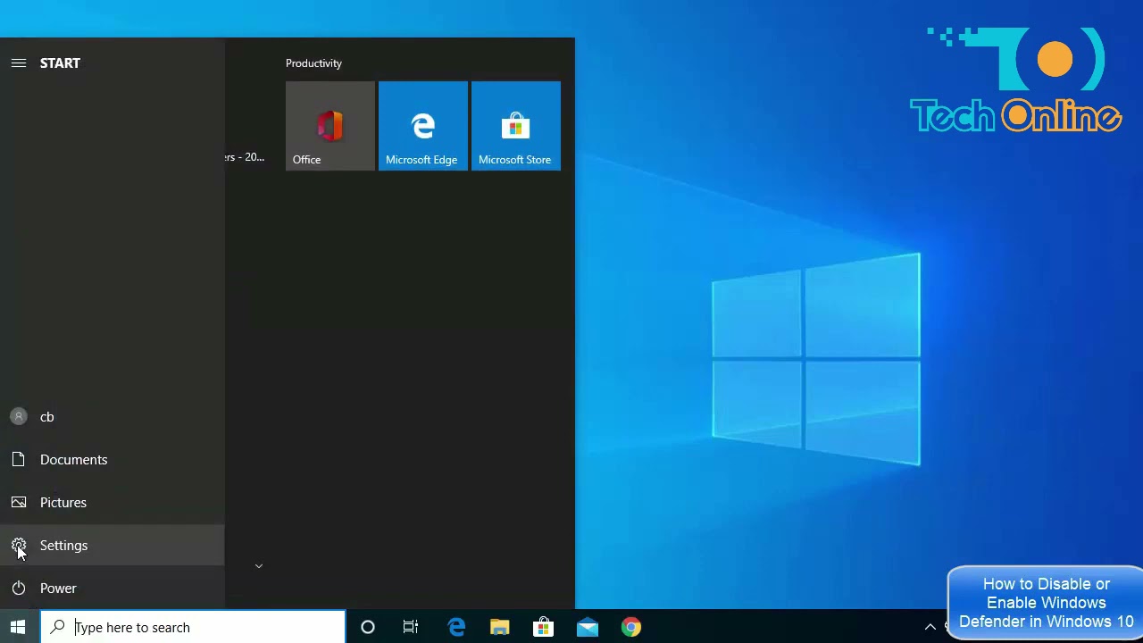Expand the app list down chevron
Screen dimensions: 1143x643
point(259,565)
